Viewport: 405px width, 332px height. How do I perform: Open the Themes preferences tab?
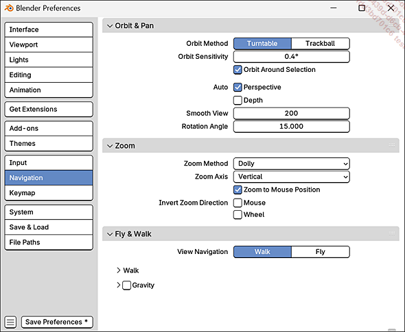click(49, 144)
